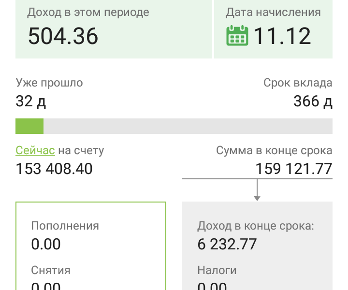Click the green calendar icon

coord(237,36)
